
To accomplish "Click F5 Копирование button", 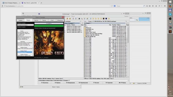I will pos(70,83).
